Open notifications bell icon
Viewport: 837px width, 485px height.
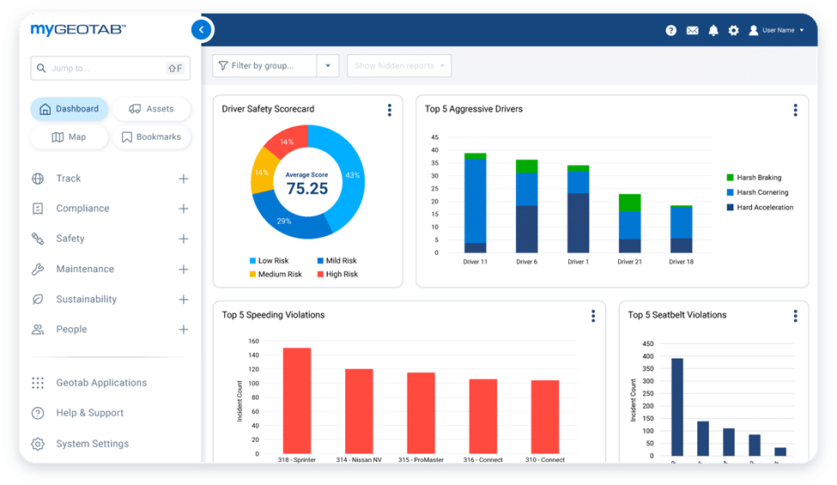(713, 30)
